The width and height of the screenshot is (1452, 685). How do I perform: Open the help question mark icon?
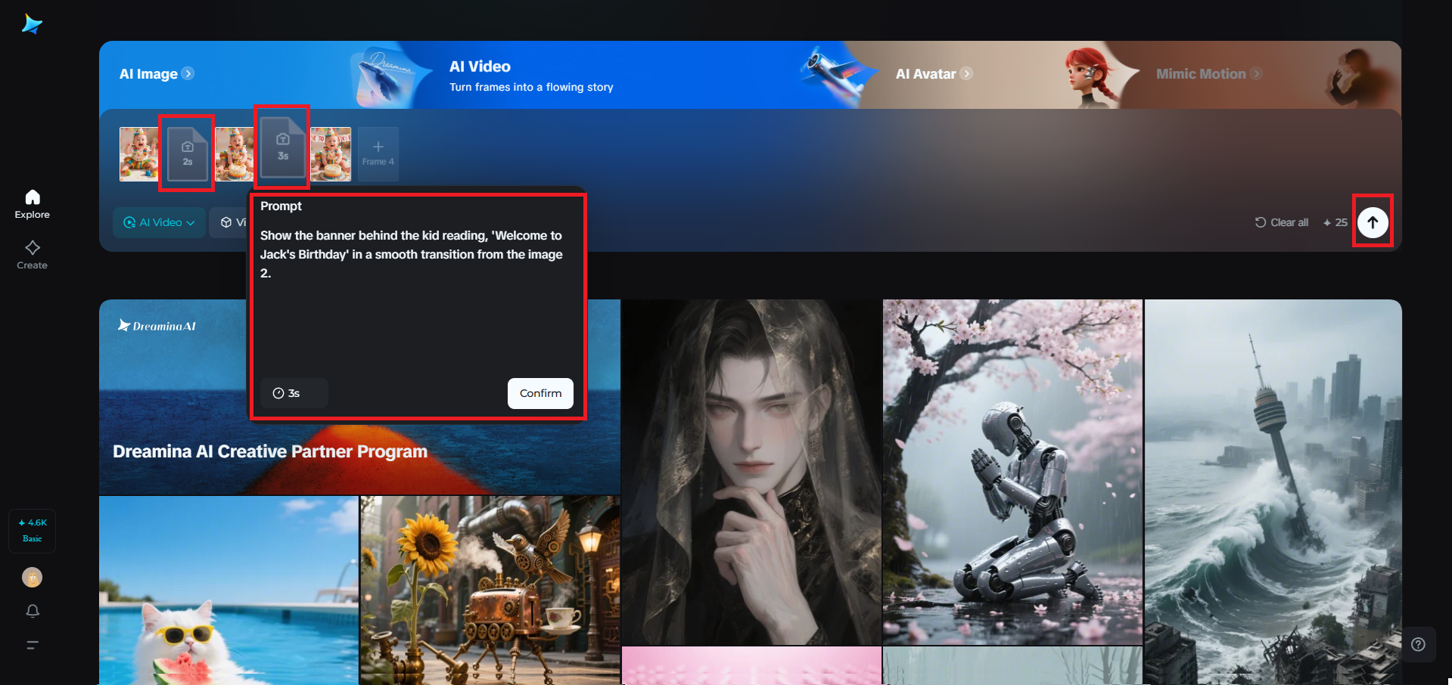click(x=1418, y=644)
